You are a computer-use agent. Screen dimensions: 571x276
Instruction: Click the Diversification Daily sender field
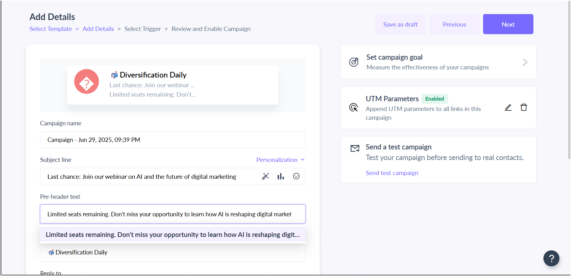173,252
